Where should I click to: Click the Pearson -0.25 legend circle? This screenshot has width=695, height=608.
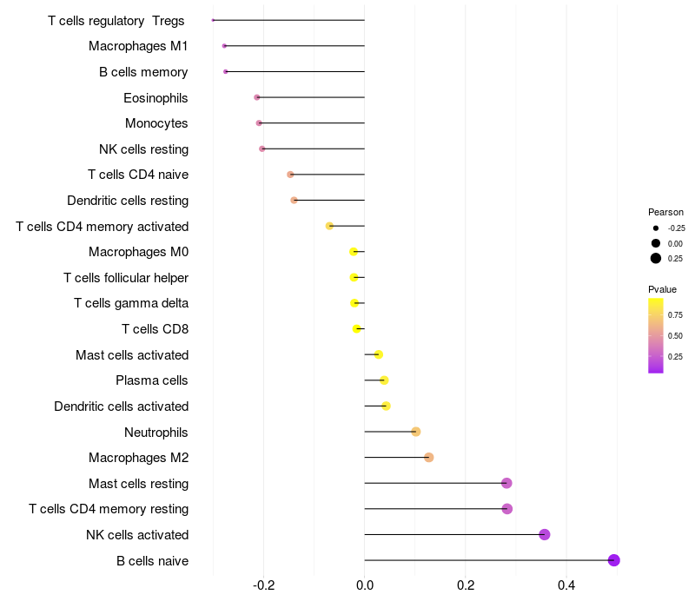tap(656, 228)
